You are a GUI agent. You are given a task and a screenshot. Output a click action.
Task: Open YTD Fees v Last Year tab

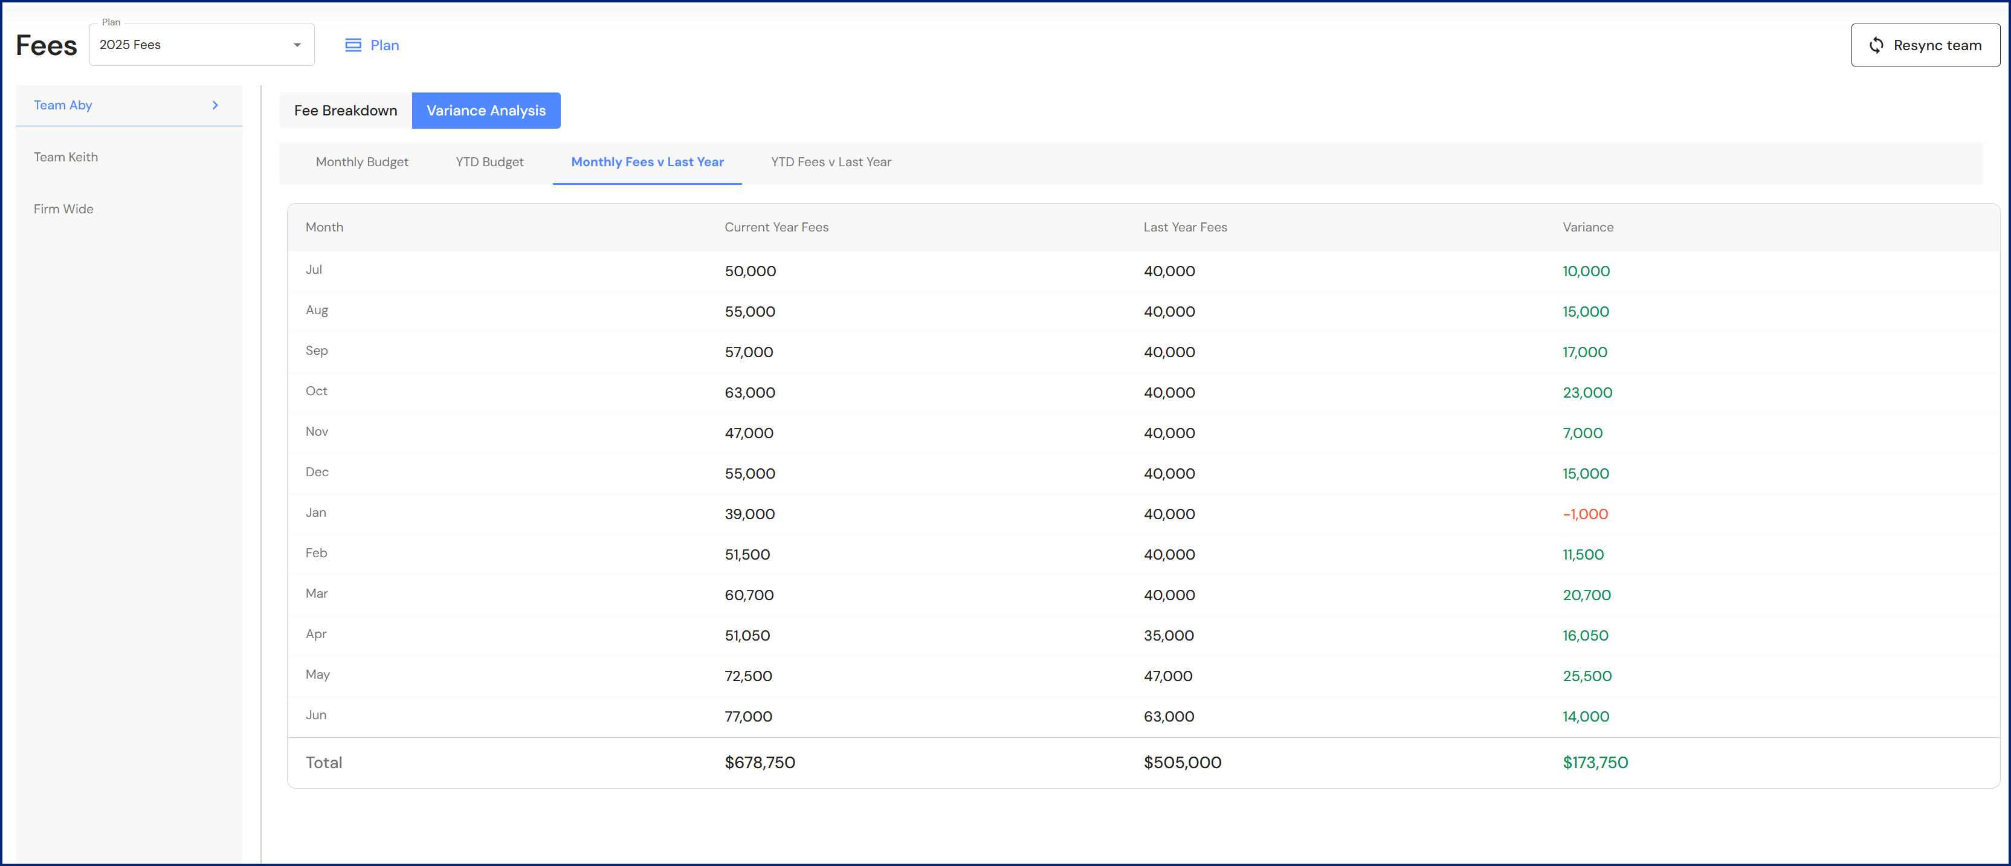(831, 163)
